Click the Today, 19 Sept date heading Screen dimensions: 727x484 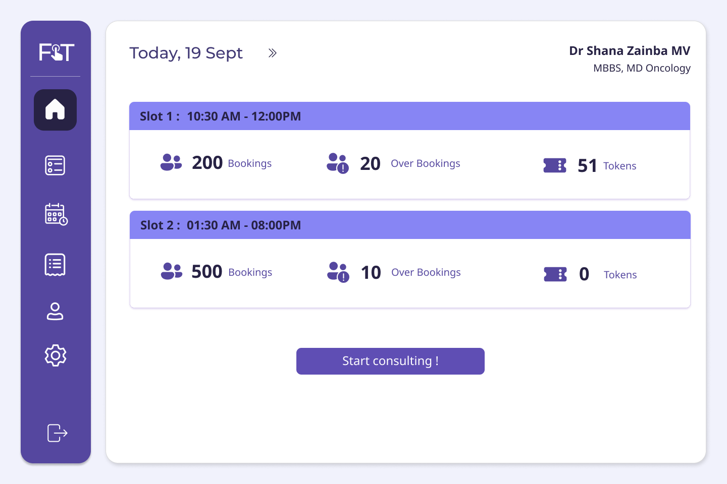pyautogui.click(x=186, y=53)
